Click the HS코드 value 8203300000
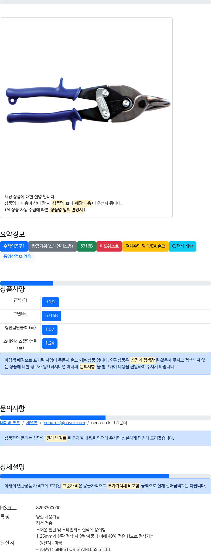 [48, 508]
